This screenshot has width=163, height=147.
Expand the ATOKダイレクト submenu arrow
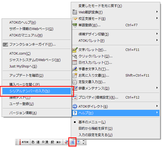click(x=157, y=106)
